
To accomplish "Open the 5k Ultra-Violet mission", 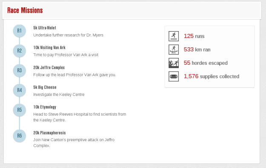I will 45,28.
